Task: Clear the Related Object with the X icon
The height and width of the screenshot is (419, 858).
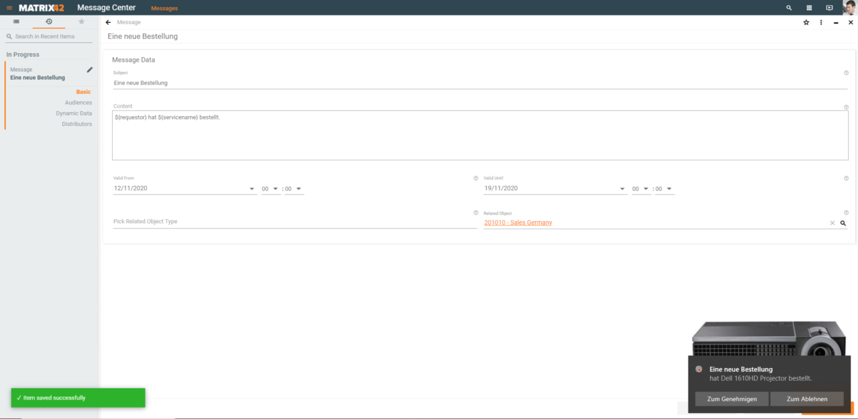Action: 833,223
